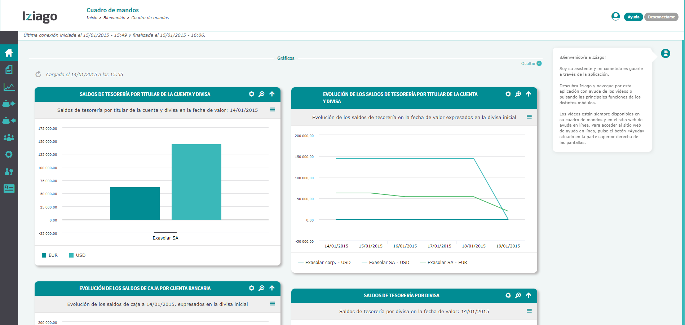Open hamburger menu on the bar chart
685x325 pixels.
(273, 110)
